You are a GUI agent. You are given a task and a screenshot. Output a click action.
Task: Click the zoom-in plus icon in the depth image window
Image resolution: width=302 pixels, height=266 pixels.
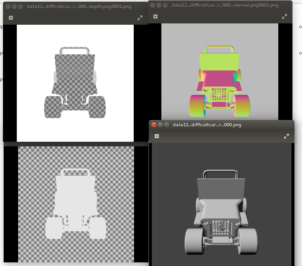tap(10, 17)
